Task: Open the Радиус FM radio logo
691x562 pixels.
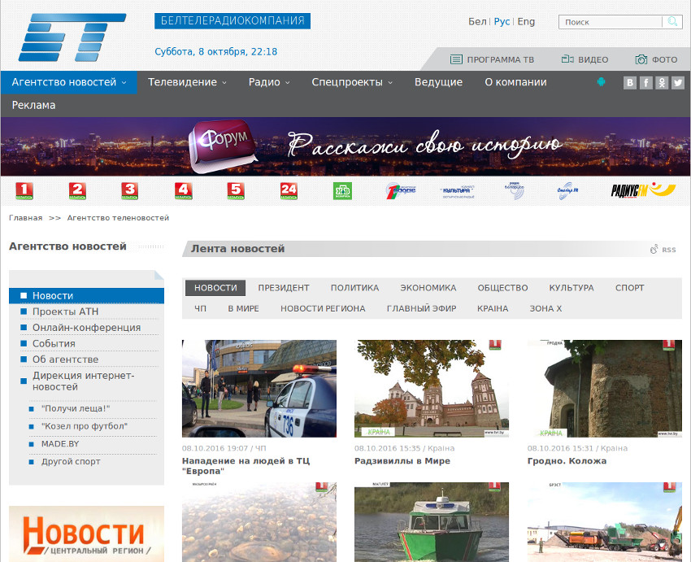Action: (x=643, y=190)
